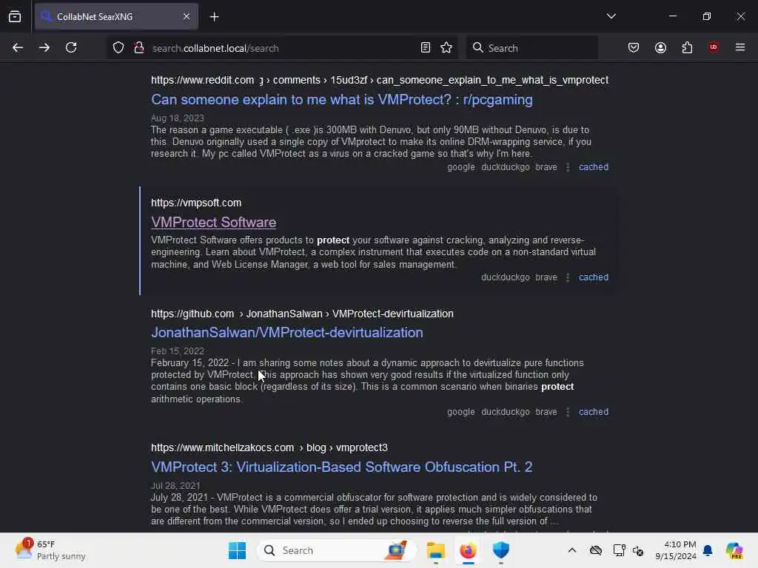Click the browser toolbar Search box
Image resolution: width=758 pixels, height=568 pixels.
coord(531,48)
